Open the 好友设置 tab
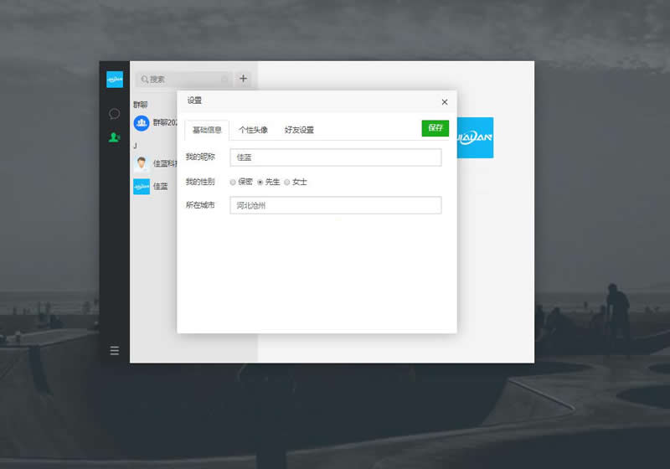The width and height of the screenshot is (670, 469). (x=299, y=130)
